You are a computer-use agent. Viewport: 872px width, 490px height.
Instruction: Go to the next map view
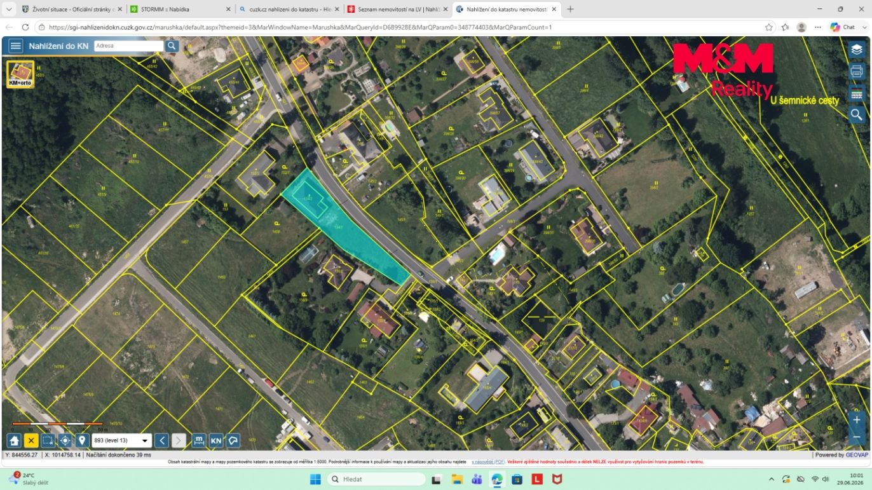point(179,440)
